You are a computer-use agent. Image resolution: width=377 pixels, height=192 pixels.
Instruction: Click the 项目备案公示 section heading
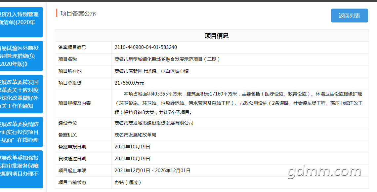tap(78, 14)
